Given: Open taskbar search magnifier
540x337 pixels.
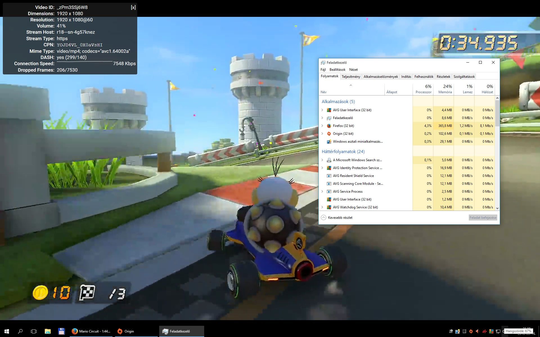Looking at the screenshot, I should click(x=20, y=331).
